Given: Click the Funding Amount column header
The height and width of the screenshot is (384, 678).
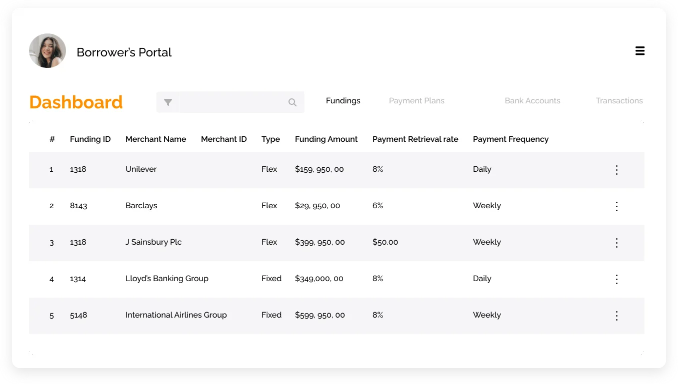Looking at the screenshot, I should pyautogui.click(x=326, y=139).
